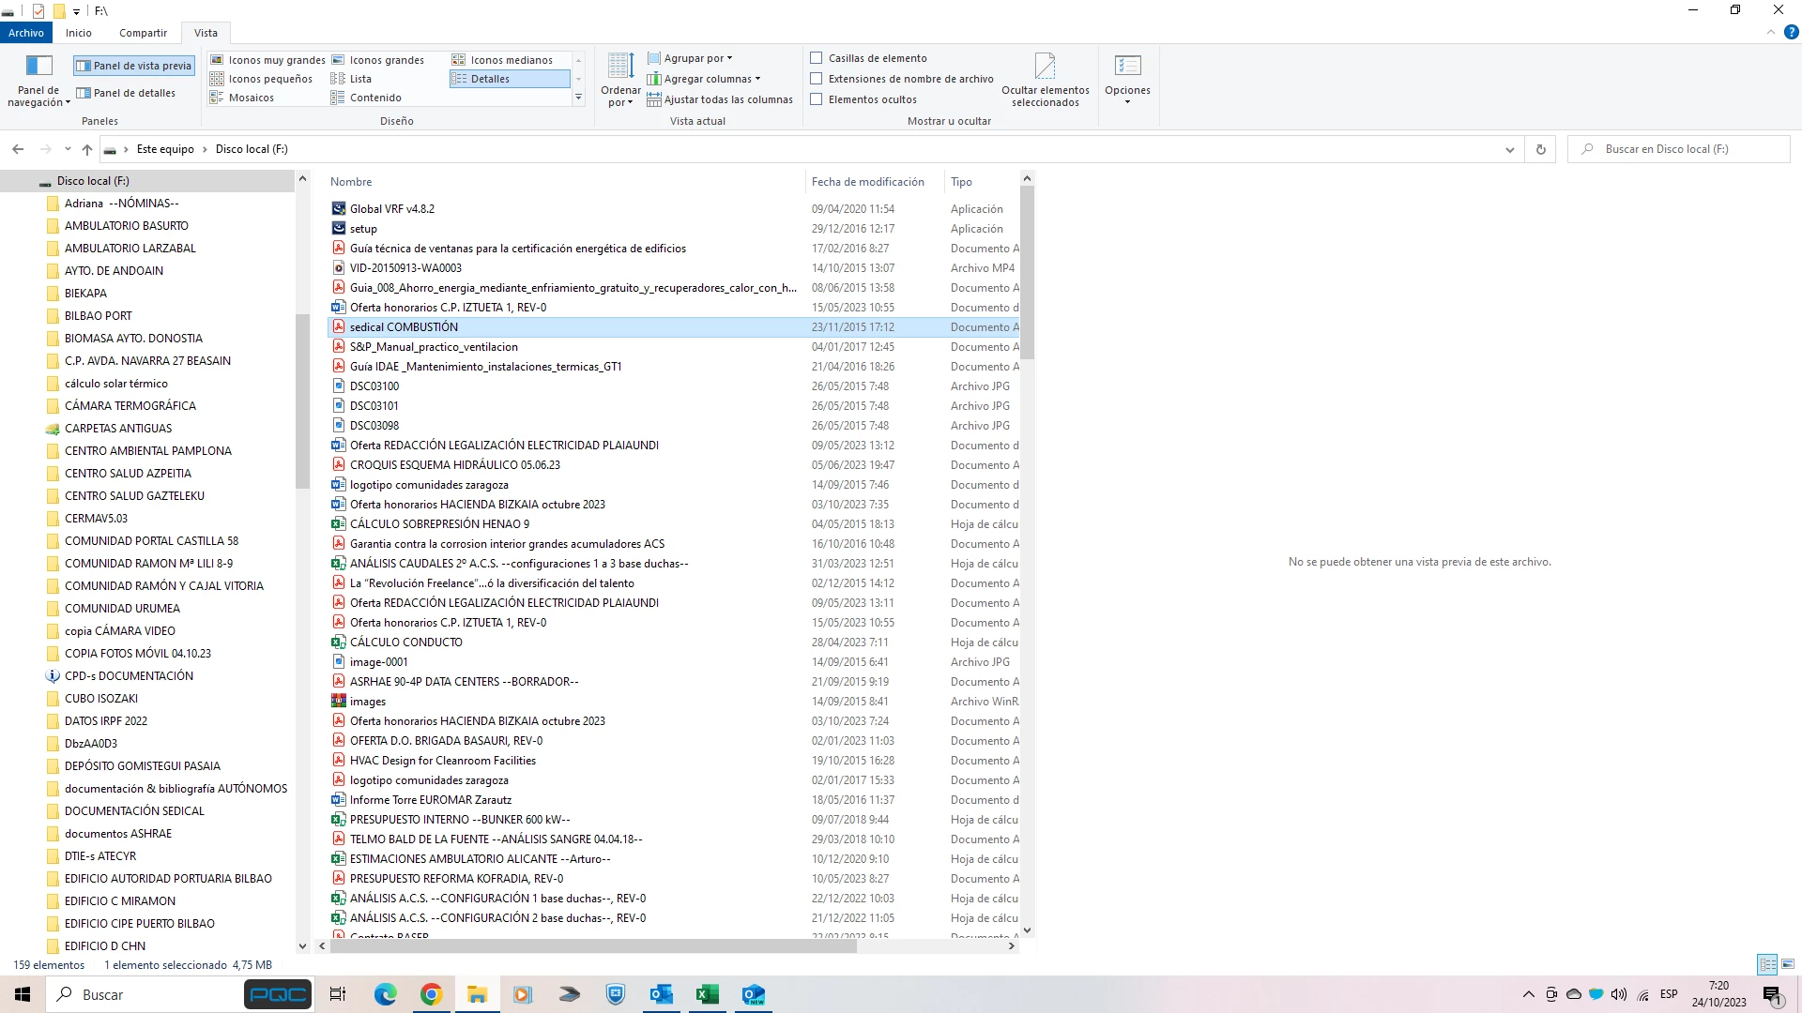Click the Refresh address bar icon
Image resolution: width=1802 pixels, height=1013 pixels.
1540,149
